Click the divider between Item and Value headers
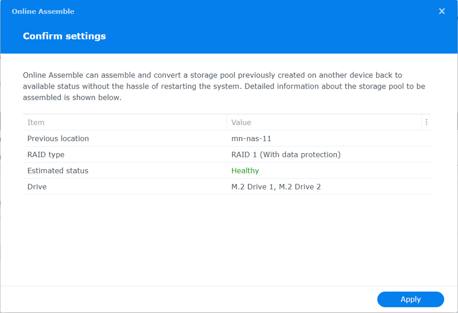458x313 pixels. click(227, 122)
